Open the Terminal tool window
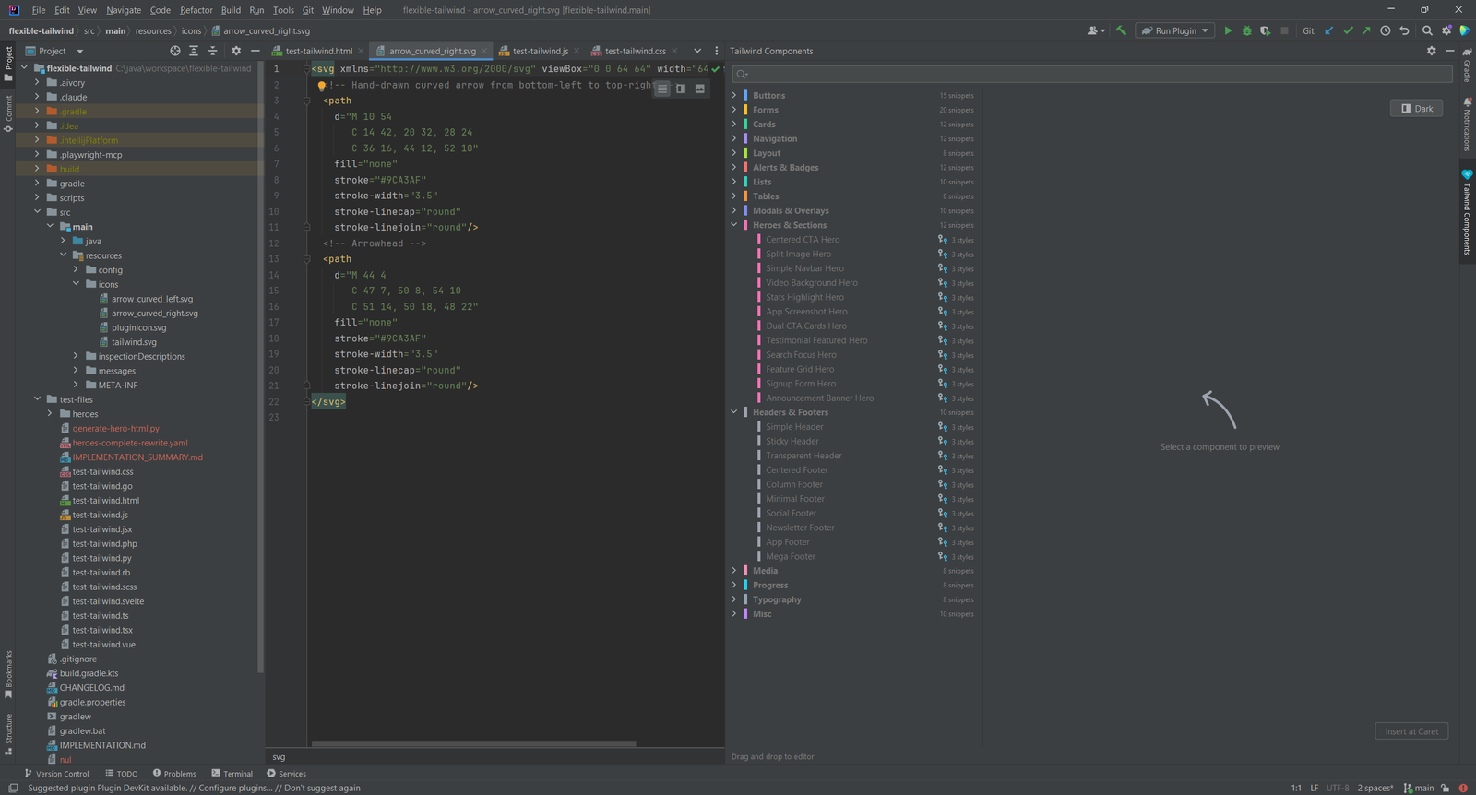 232,774
